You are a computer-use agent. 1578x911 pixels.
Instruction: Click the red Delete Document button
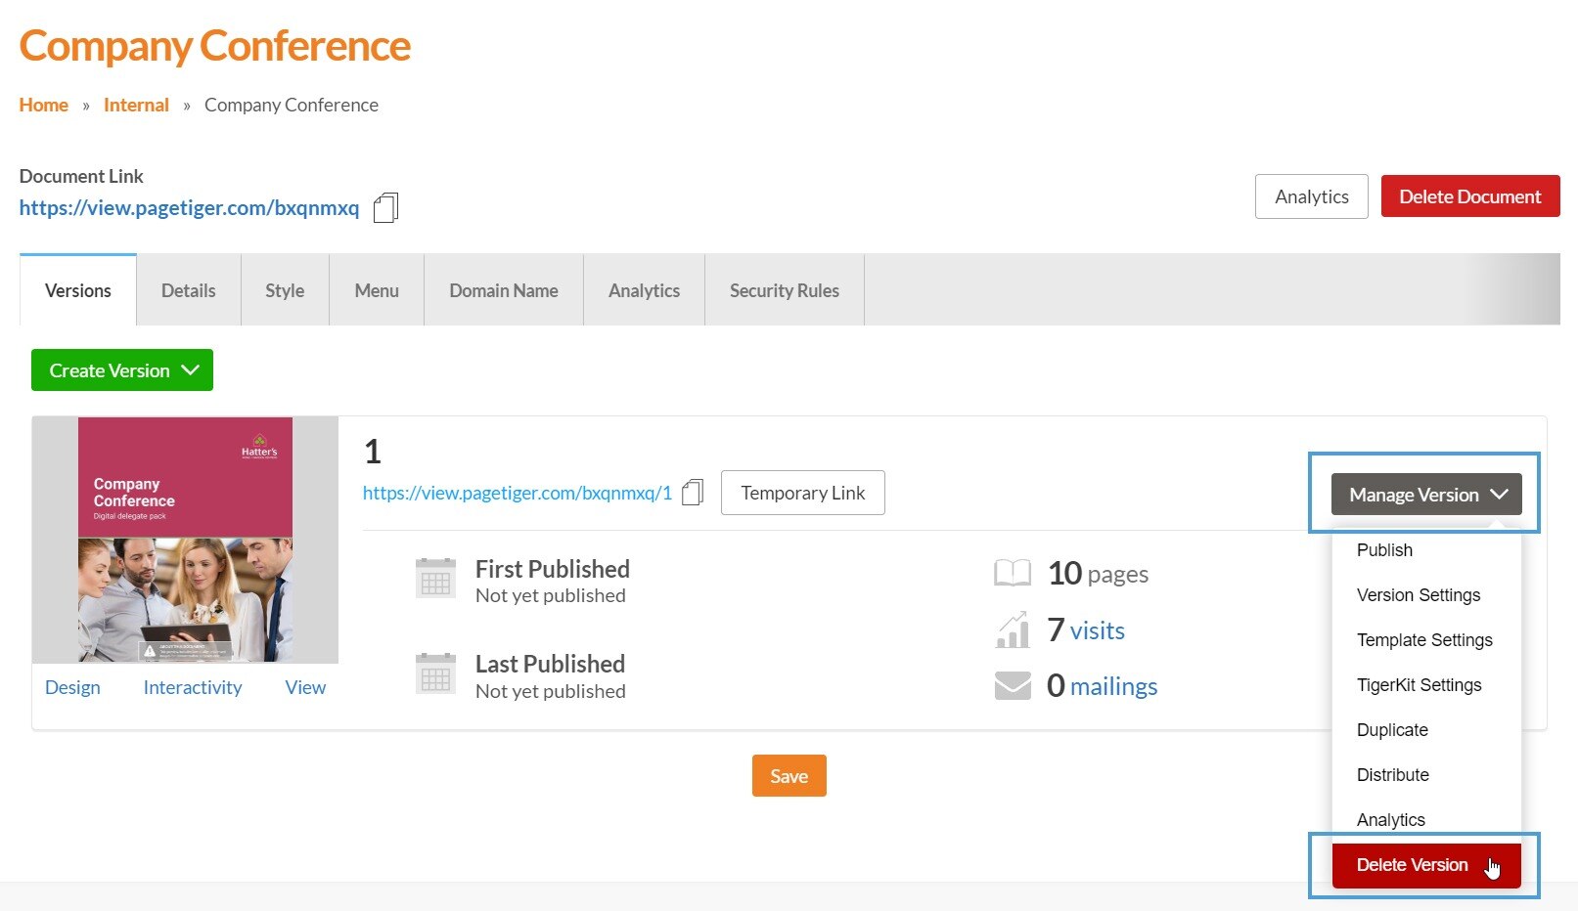coord(1469,196)
